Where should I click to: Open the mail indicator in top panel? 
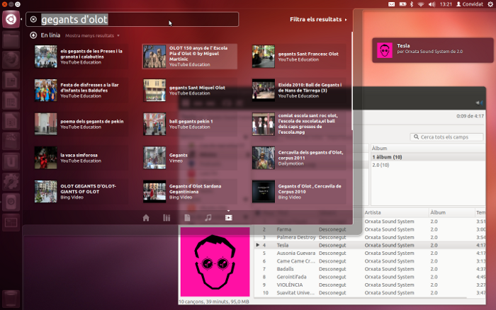pyautogui.click(x=391, y=4)
